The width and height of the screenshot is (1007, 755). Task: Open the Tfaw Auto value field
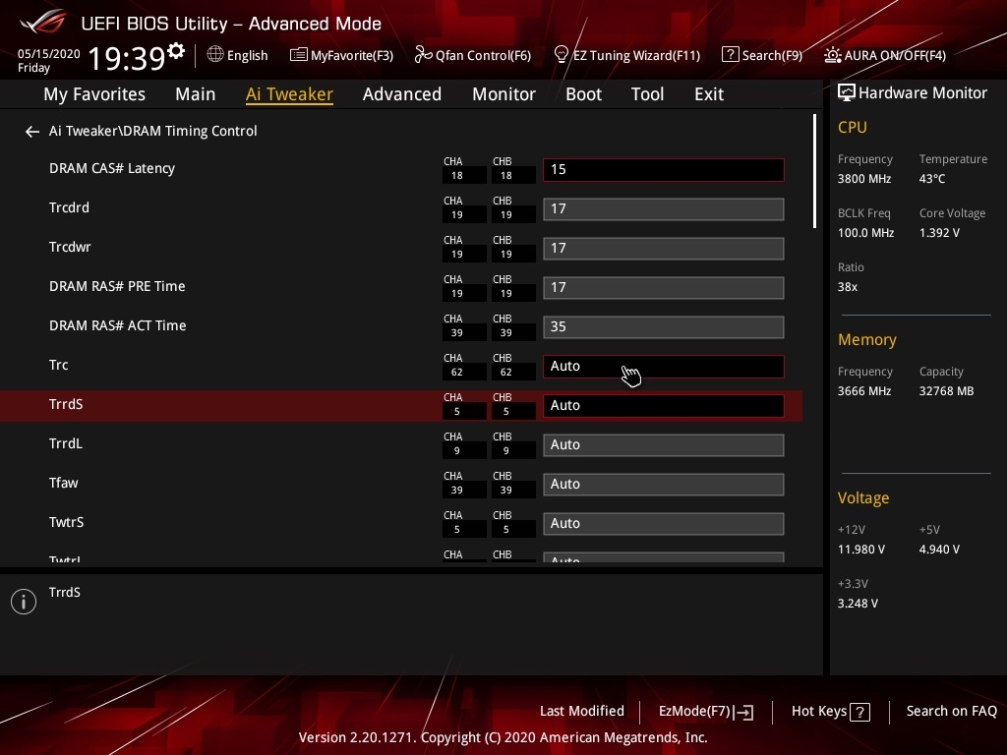(x=663, y=484)
